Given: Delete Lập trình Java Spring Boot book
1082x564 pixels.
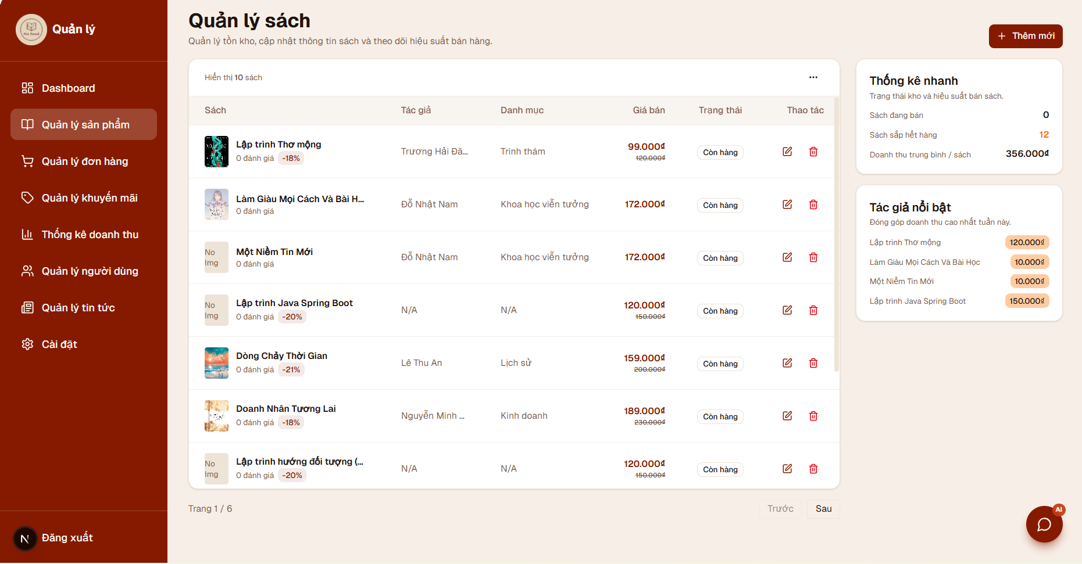Looking at the screenshot, I should [813, 310].
